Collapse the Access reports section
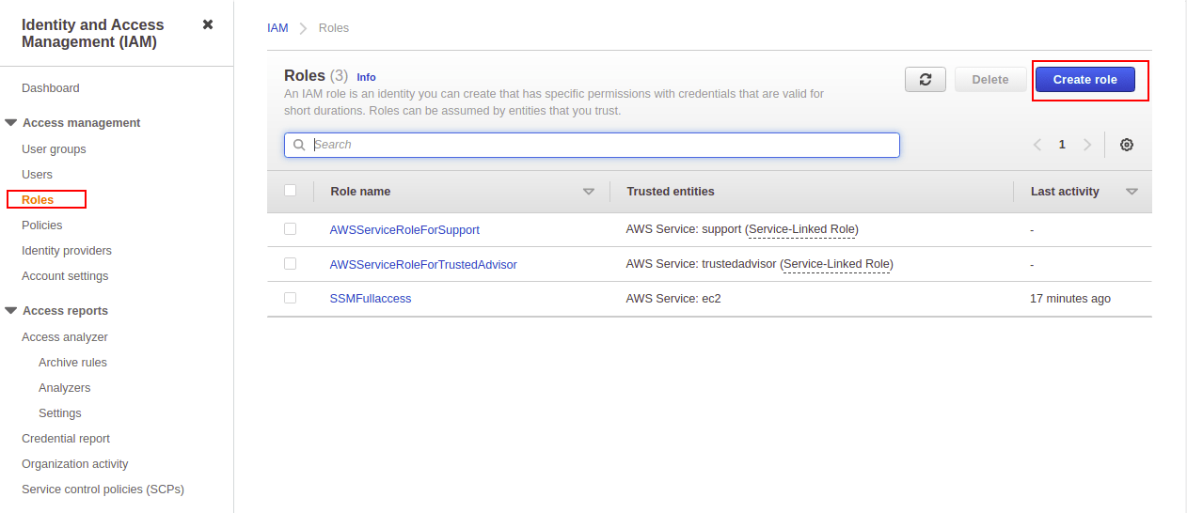Image resolution: width=1187 pixels, height=513 pixels. pos(11,311)
